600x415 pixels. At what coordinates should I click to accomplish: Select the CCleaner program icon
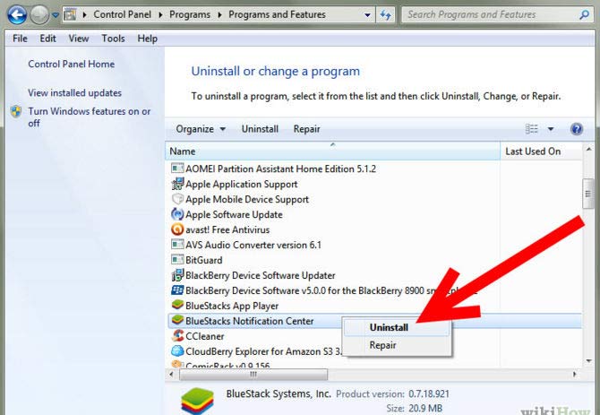point(177,336)
